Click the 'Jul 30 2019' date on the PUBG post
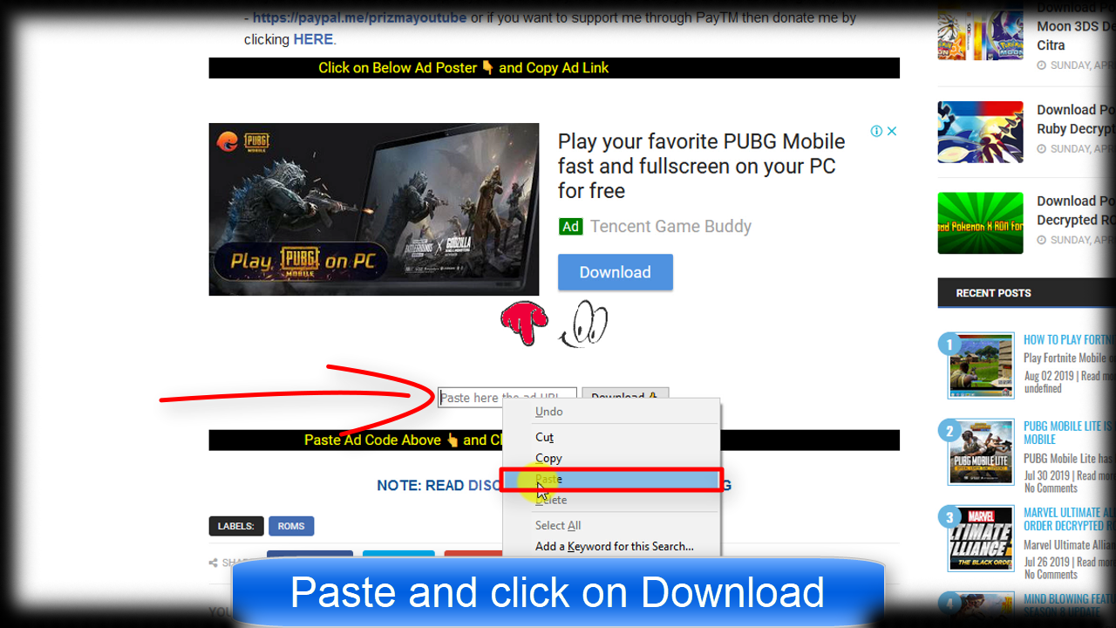Viewport: 1116px width, 628px height. 1047,475
